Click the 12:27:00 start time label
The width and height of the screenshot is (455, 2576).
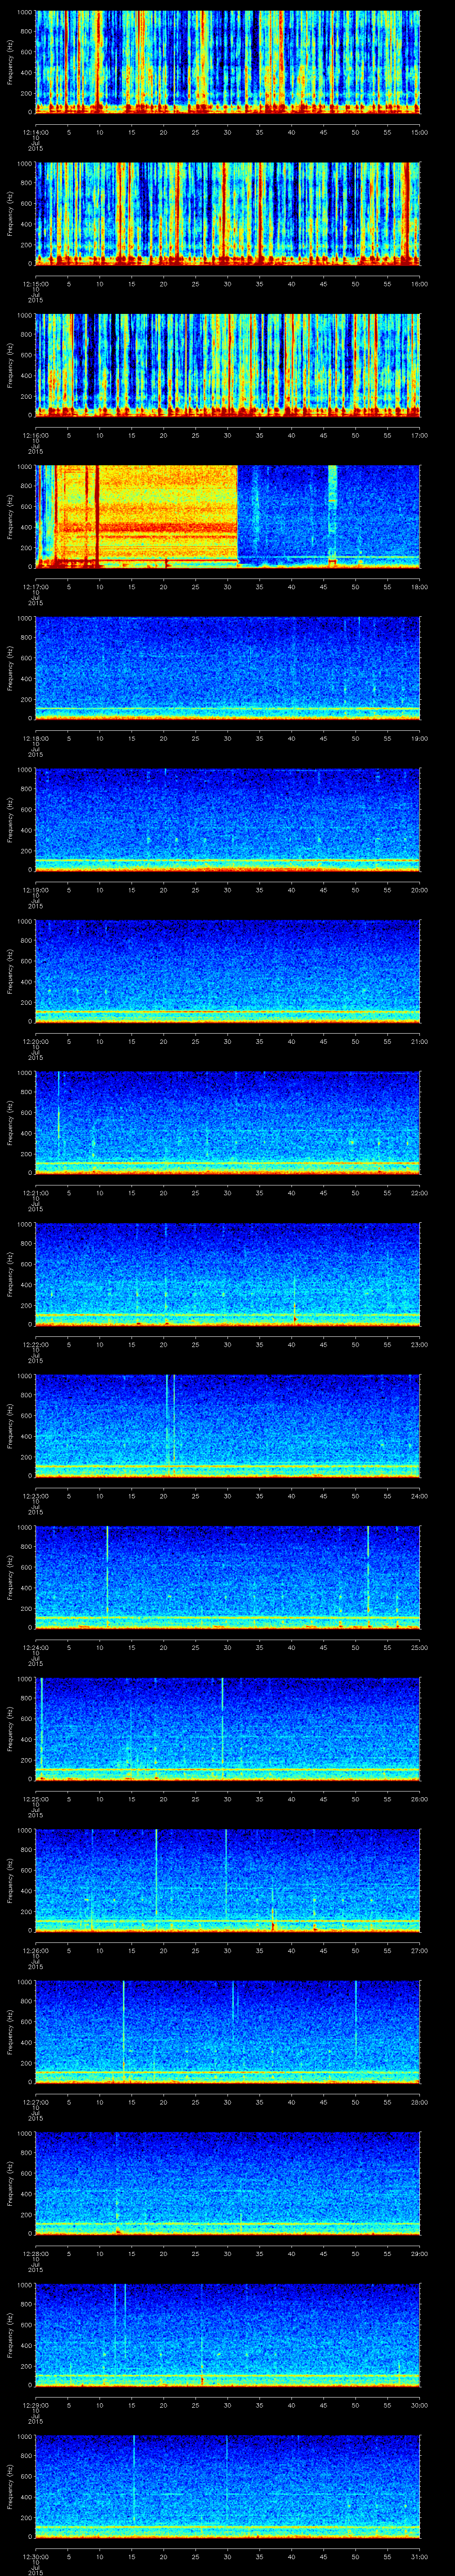click(x=36, y=2102)
